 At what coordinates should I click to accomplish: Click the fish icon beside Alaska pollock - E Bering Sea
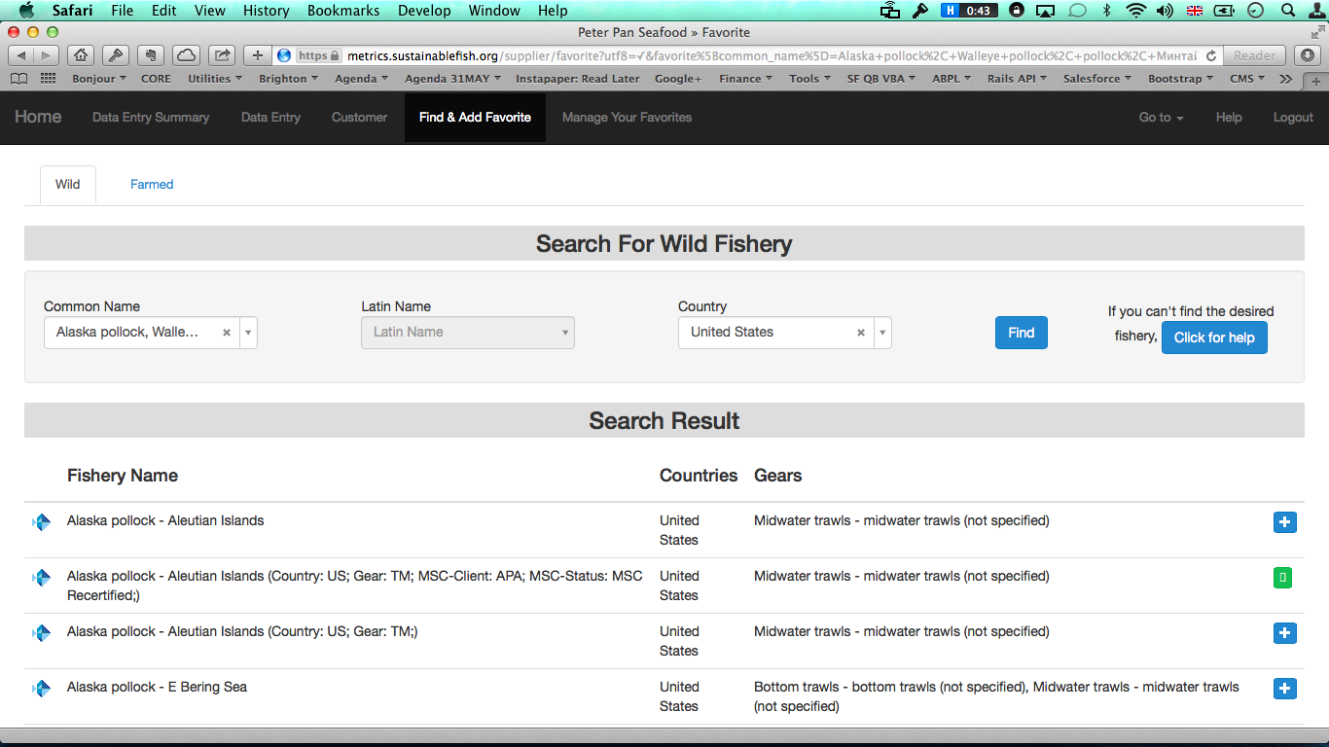point(41,689)
